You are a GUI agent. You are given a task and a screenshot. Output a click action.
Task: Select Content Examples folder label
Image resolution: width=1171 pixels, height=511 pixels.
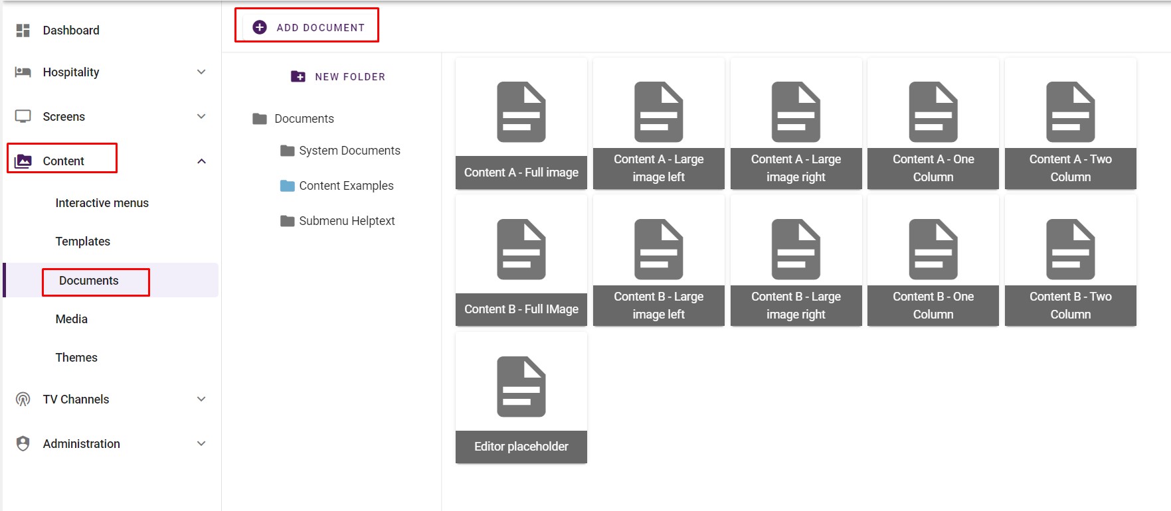[347, 186]
